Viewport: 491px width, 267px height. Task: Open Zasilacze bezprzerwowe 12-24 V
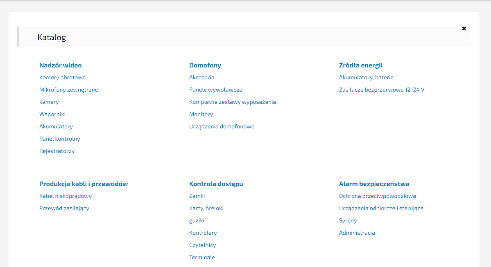[381, 90]
